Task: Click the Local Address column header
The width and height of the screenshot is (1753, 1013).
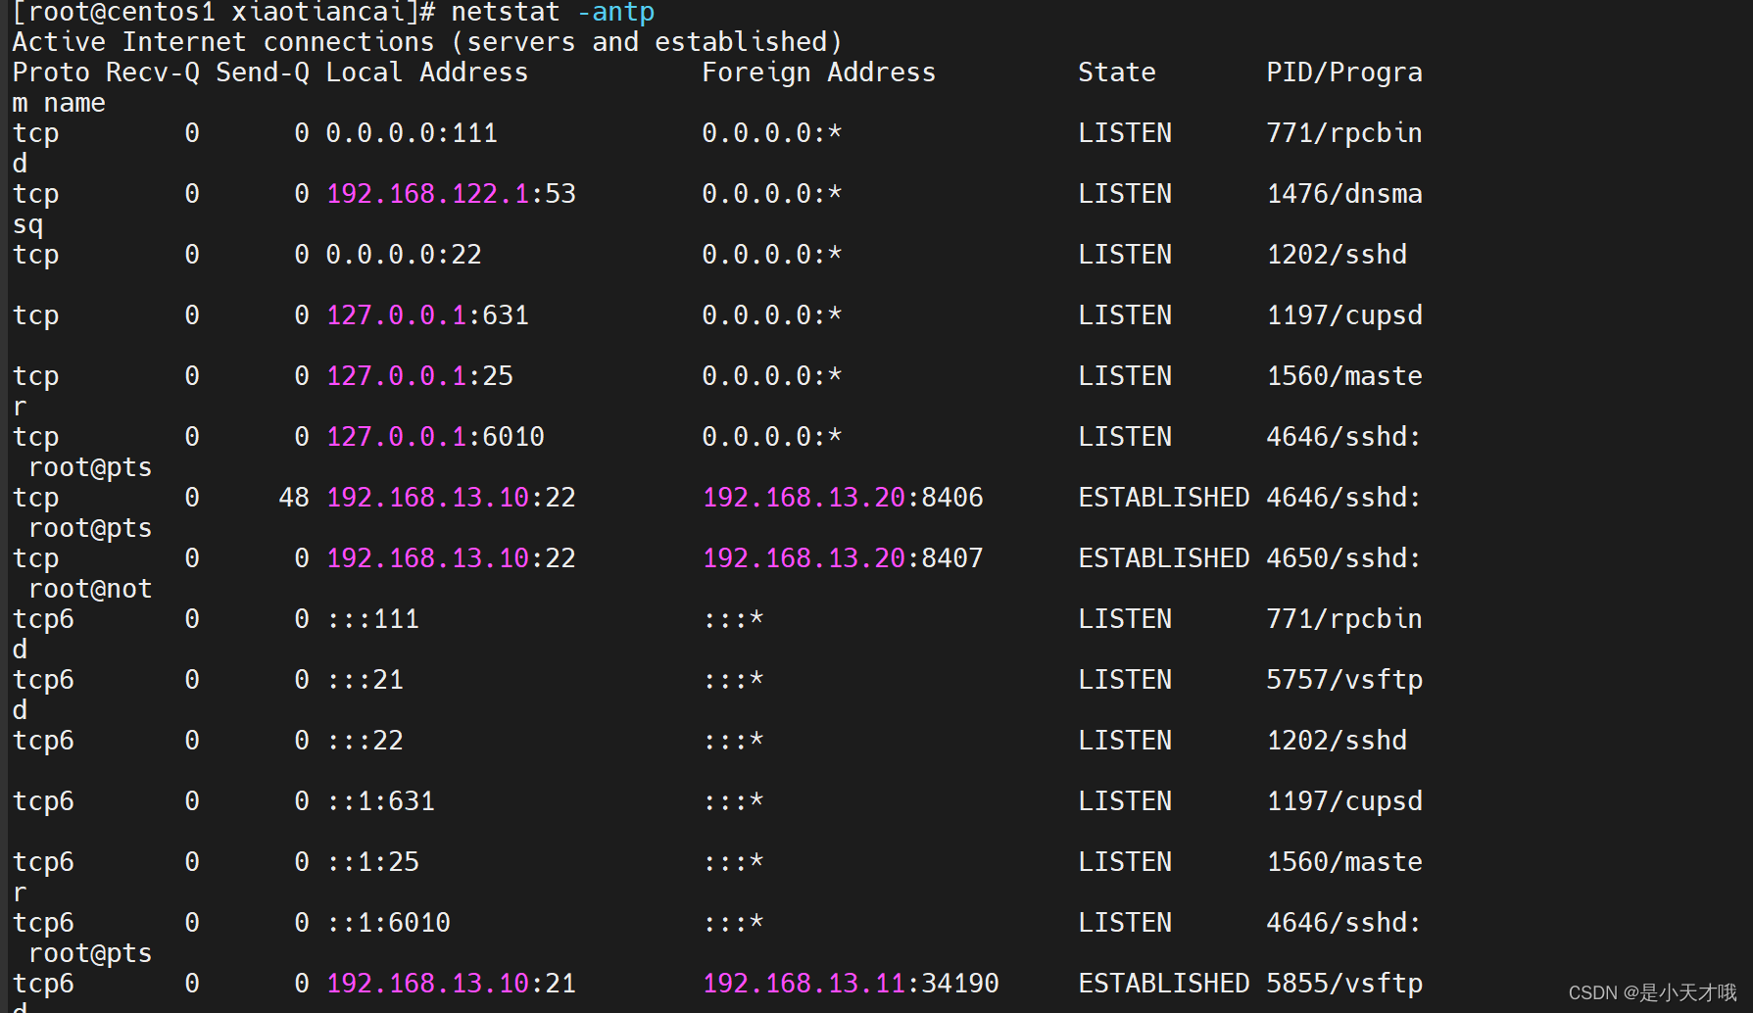Action: [x=427, y=72]
